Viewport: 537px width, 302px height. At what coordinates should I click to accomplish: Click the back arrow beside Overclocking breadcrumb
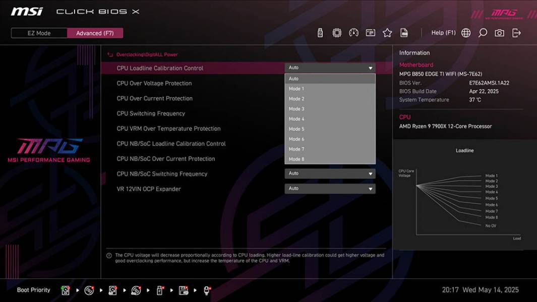coord(110,54)
